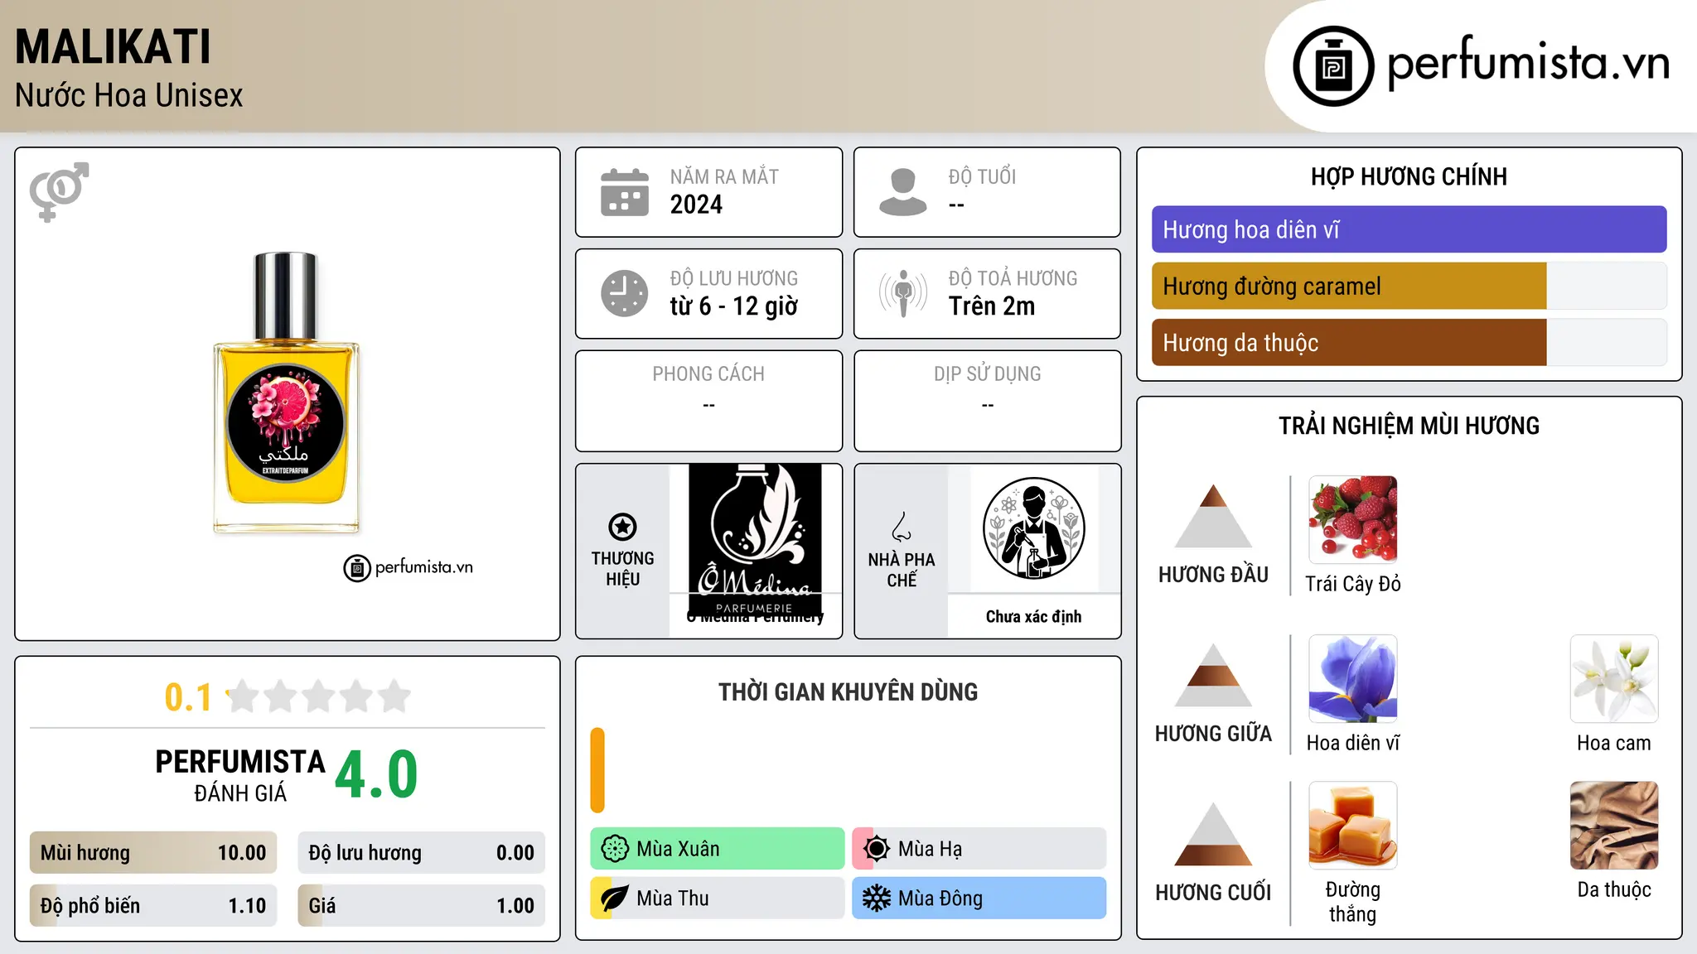
Task: Click the Da thuộc note label
Action: tap(1614, 889)
